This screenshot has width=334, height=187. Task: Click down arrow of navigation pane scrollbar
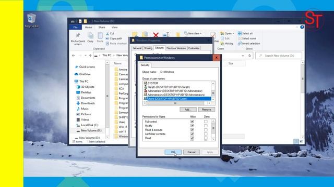(108, 137)
